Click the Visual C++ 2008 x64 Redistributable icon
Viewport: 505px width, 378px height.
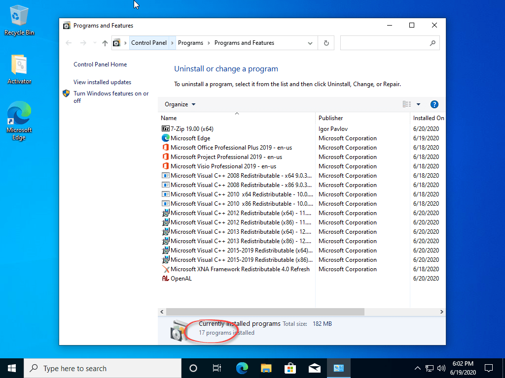click(166, 176)
